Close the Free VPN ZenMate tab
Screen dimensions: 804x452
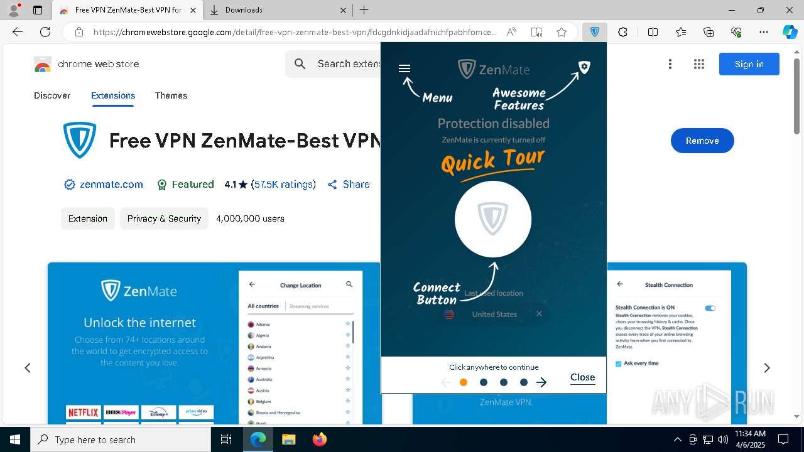[x=193, y=10]
